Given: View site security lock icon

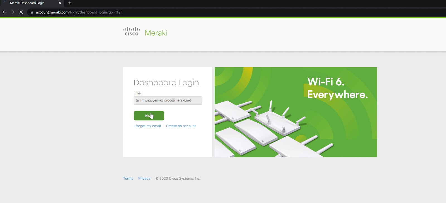Looking at the screenshot, I should (32, 12).
